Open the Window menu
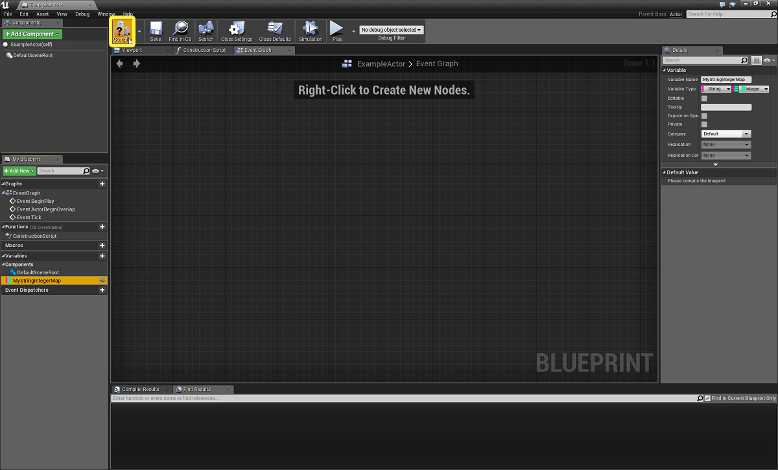The width and height of the screenshot is (778, 470). tap(106, 14)
